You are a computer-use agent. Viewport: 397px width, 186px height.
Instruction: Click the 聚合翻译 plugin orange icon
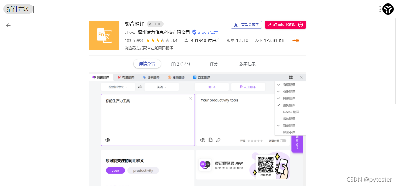tap(104, 36)
